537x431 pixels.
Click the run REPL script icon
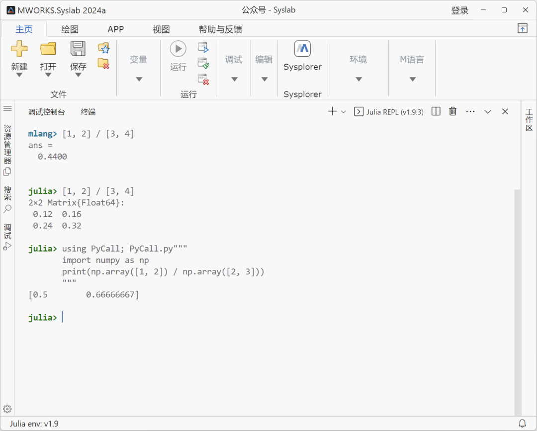click(204, 47)
